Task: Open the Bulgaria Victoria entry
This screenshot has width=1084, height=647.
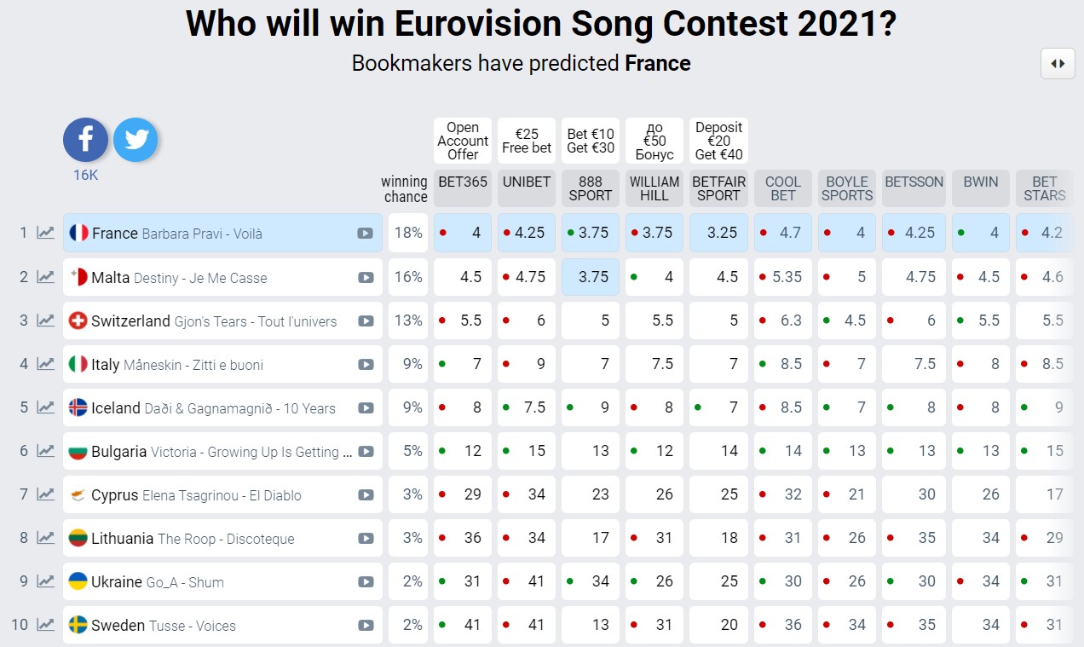Action: pyautogui.click(x=213, y=452)
